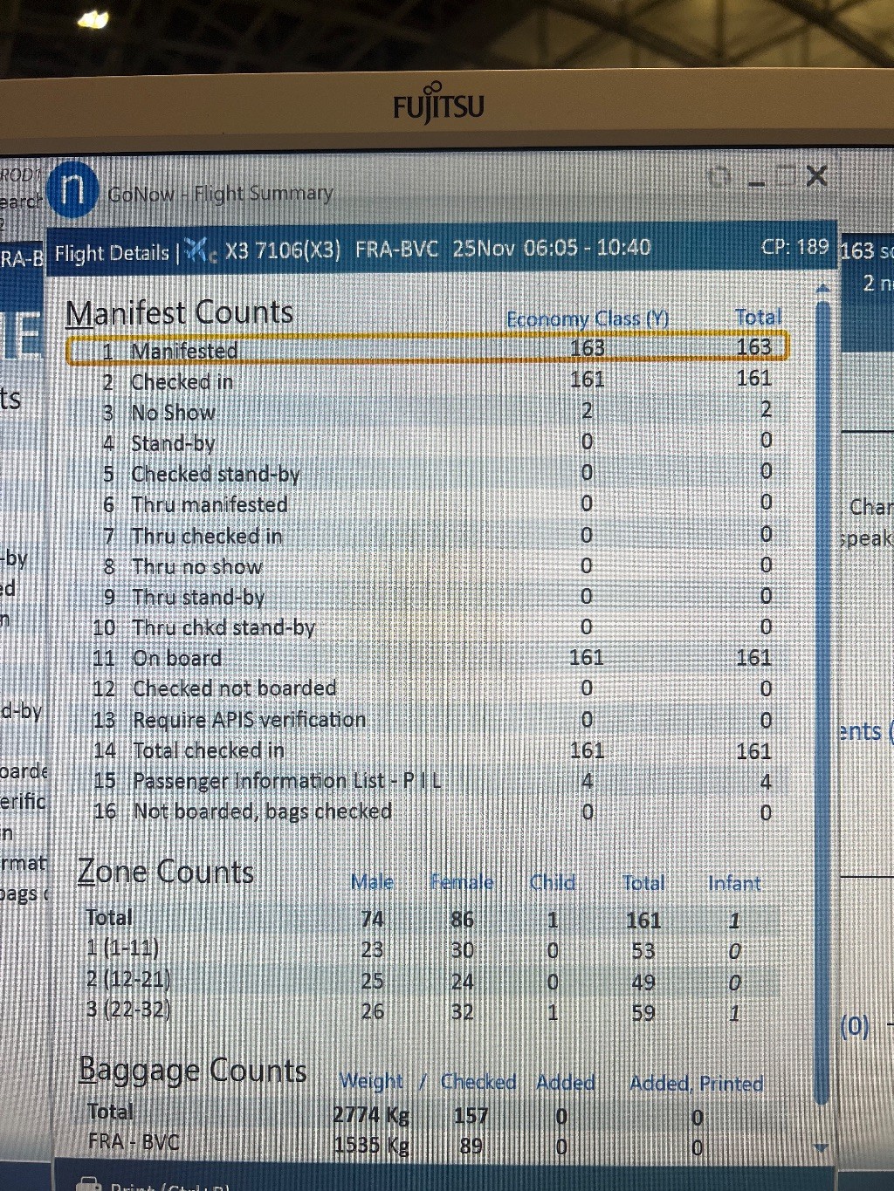Click the Manifest Counts heading
Viewport: 894px width, 1191px height.
point(180,313)
